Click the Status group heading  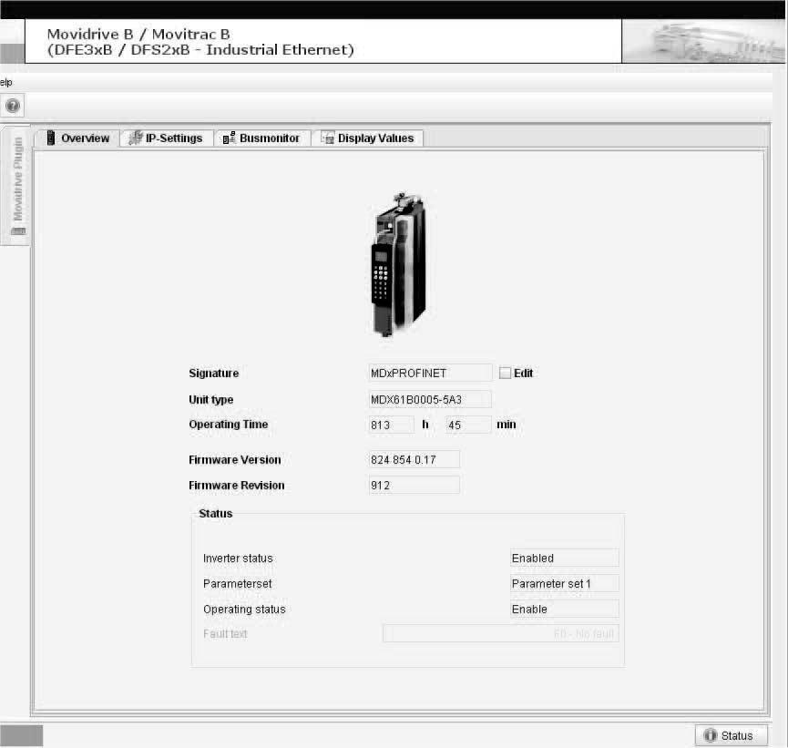click(216, 513)
